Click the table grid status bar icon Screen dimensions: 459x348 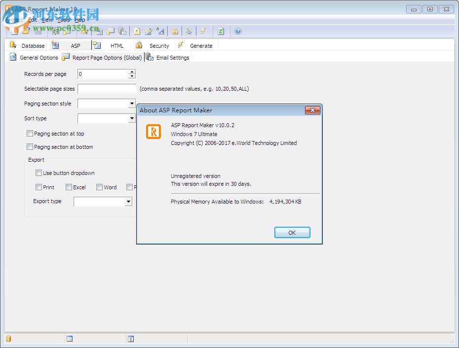70,339
